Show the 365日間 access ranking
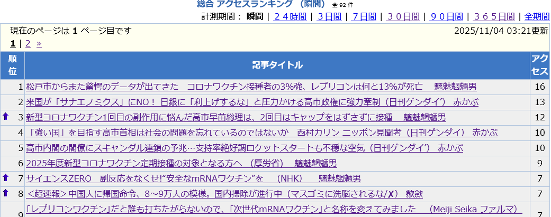This screenshot has width=551, height=217. click(x=494, y=16)
